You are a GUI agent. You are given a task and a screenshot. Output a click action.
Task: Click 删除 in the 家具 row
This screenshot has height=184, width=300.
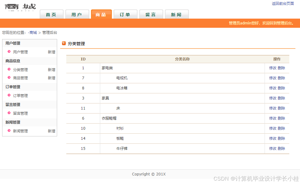click(x=281, y=98)
